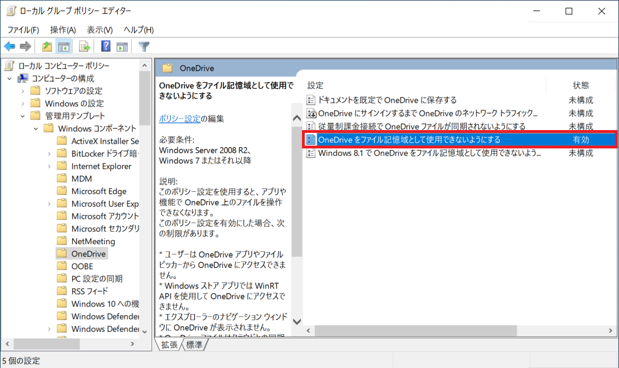The height and width of the screenshot is (368, 619).
Task: Click the description pane's scroll down arrow
Action: tap(297, 321)
